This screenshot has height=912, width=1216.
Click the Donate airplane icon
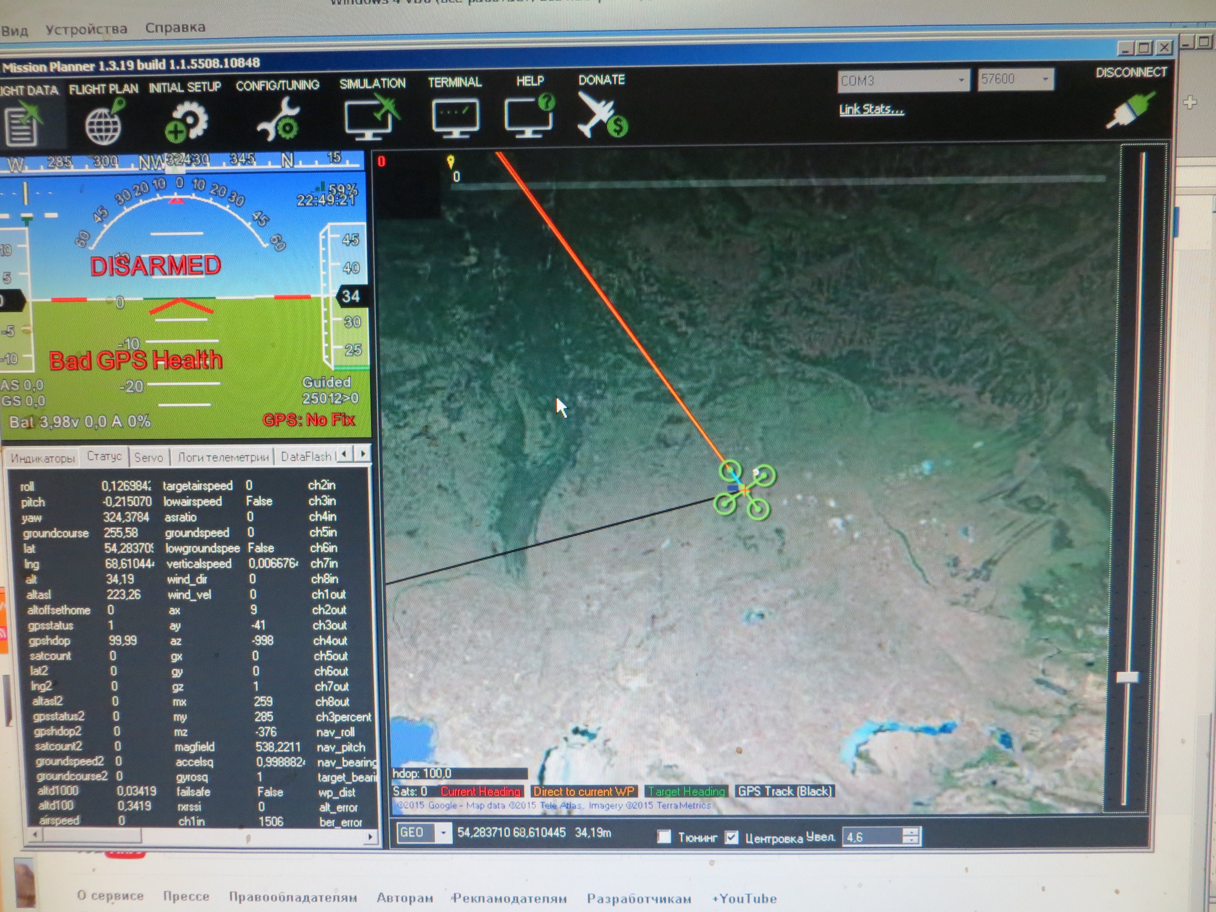pyautogui.click(x=601, y=114)
